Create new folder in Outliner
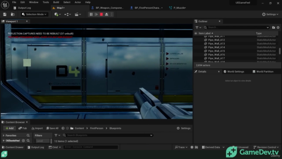The image size is (282, 159). click(274, 27)
